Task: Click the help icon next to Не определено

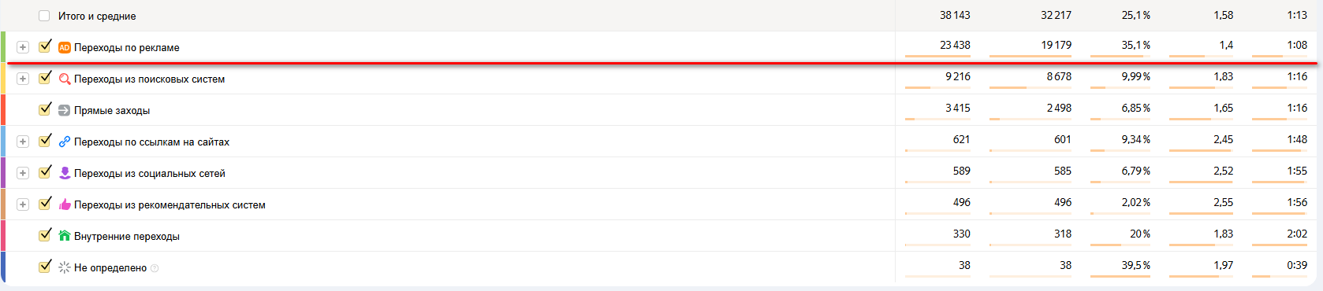Action: pos(155,268)
